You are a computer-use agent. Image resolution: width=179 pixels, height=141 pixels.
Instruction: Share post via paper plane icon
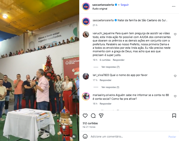(x=101, y=116)
